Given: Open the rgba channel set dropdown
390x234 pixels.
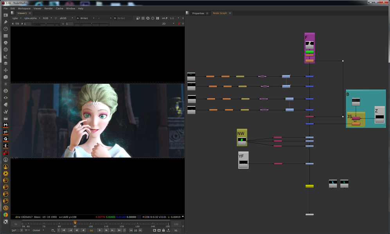Looking at the screenshot, I should 17,18.
